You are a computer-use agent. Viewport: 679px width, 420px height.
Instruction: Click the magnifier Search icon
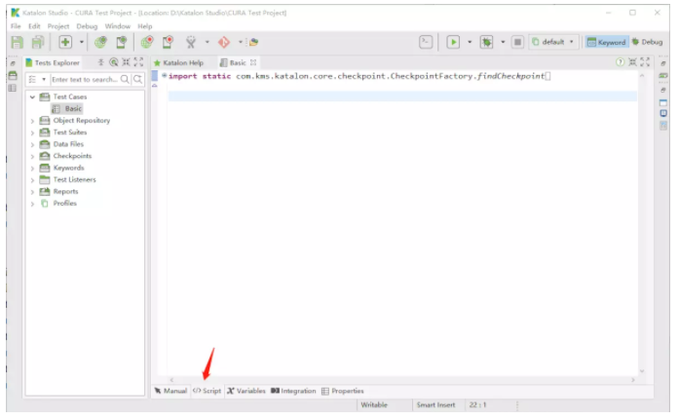tap(125, 79)
